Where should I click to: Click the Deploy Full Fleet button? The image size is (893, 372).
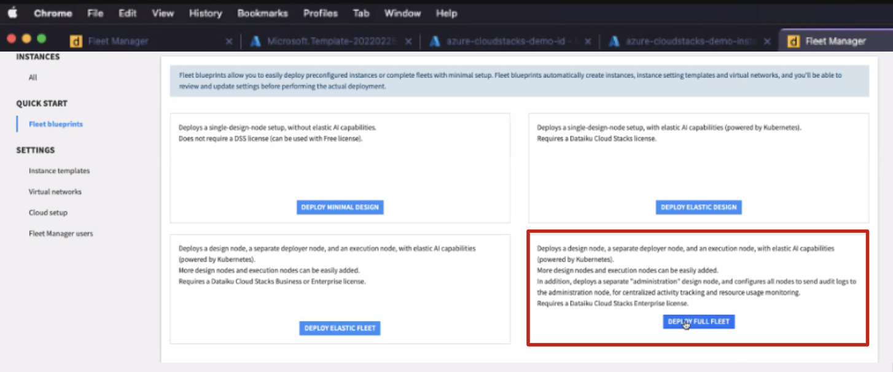(698, 322)
